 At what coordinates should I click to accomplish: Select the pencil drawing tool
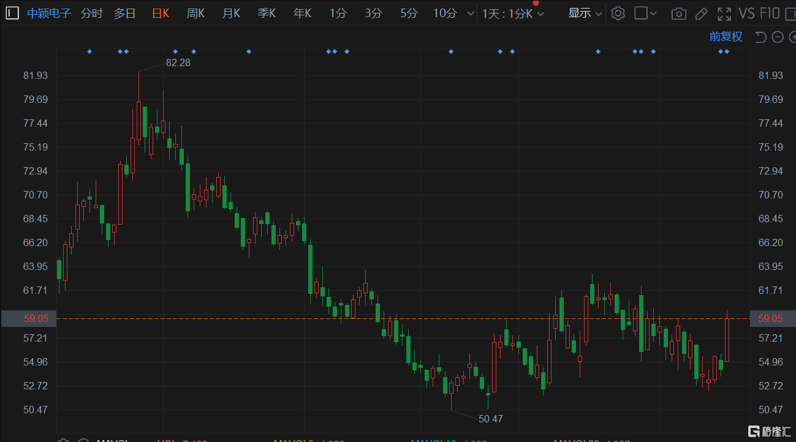(702, 13)
